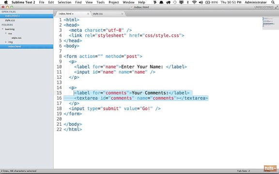
Task: Open the File menu
Action: click(x=42, y=2)
